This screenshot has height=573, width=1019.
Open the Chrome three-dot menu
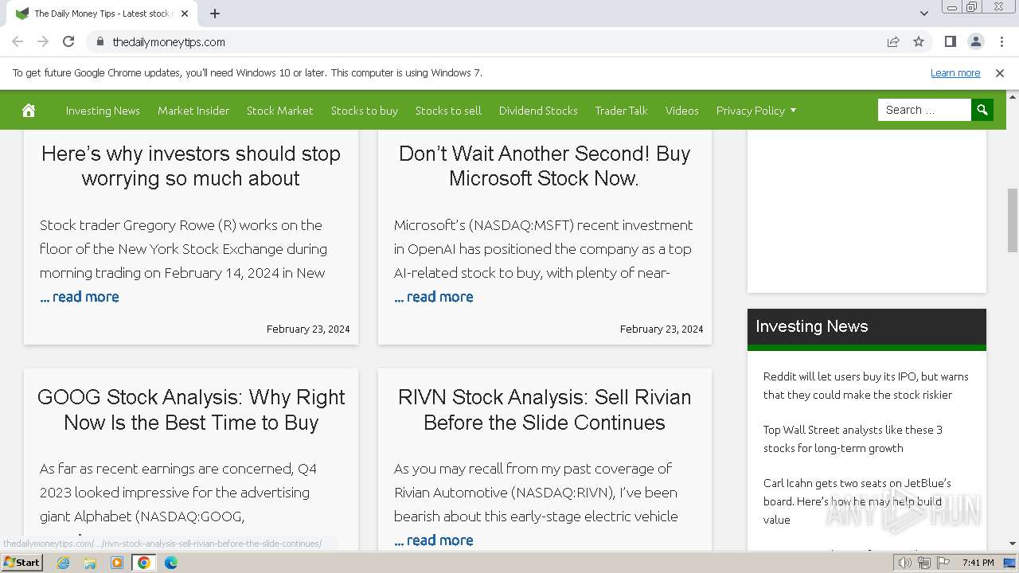(x=1001, y=41)
